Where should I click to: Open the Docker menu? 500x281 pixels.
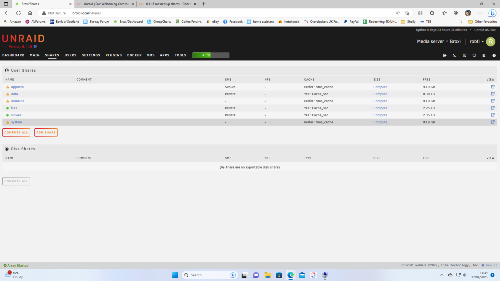tap(134, 55)
